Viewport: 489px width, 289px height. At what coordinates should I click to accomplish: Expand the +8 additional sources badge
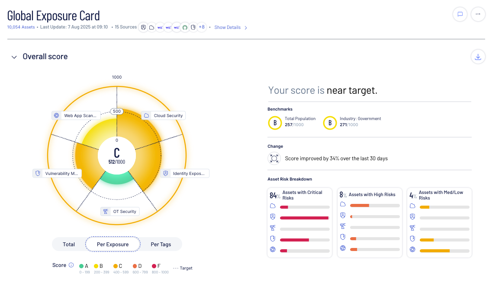[x=201, y=27]
